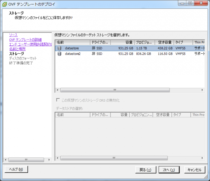Click Thin Pr column header in upper table
Image resolution: width=210 pixels, height=181 pixels.
(x=199, y=42)
